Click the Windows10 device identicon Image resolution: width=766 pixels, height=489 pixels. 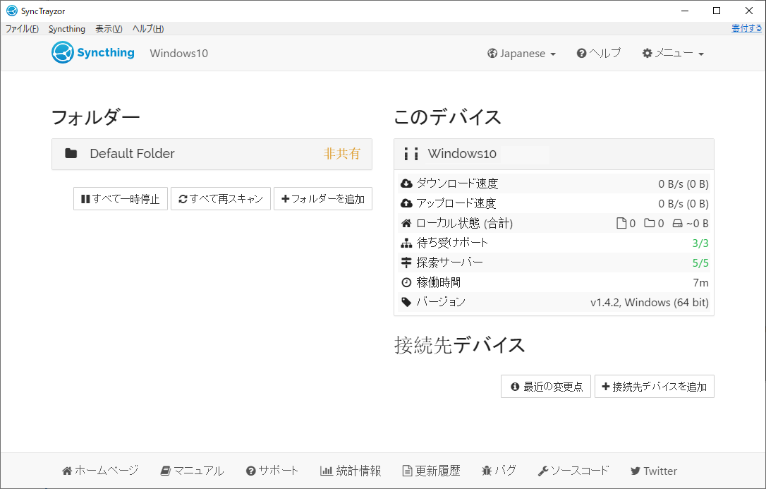411,154
